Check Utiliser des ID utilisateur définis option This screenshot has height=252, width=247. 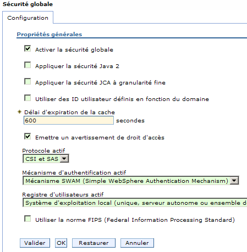coord(28,98)
